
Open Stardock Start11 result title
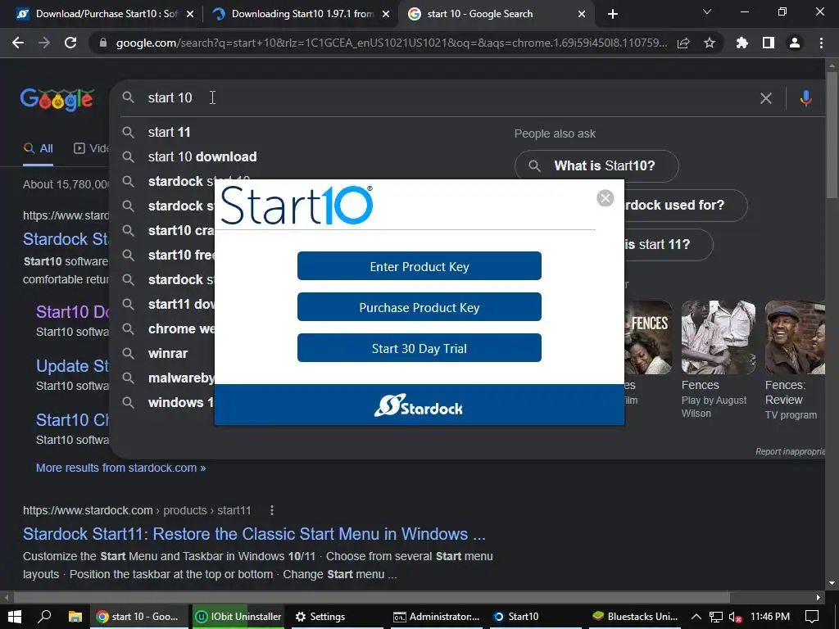point(254,534)
